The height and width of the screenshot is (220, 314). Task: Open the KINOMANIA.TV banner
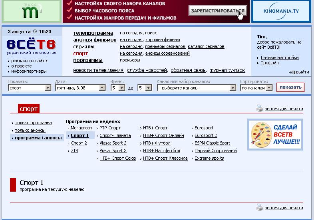(281, 11)
